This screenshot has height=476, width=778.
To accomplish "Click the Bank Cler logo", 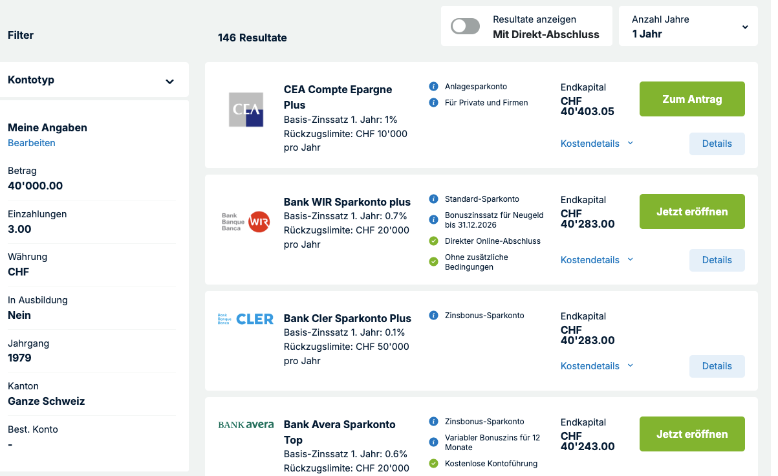I will click(x=246, y=319).
